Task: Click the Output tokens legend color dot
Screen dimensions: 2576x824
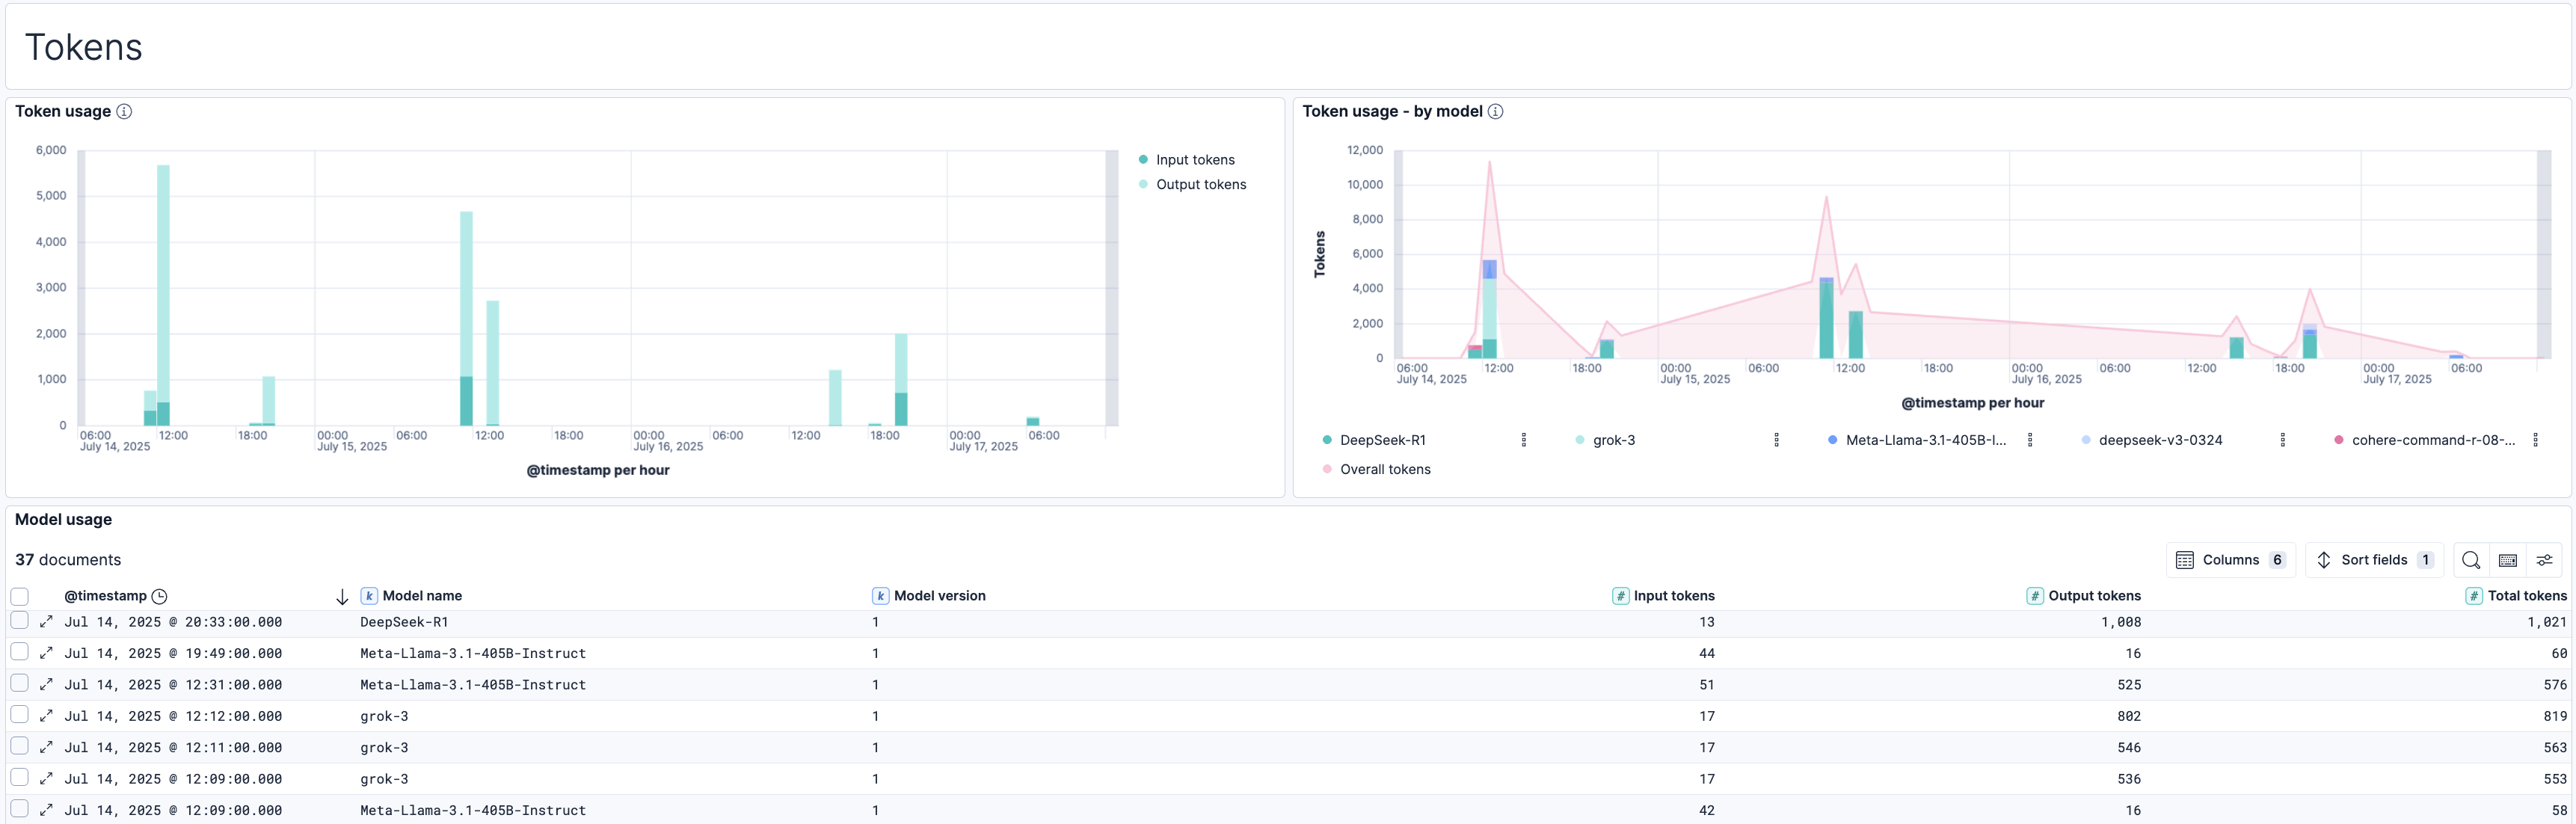Action: pyautogui.click(x=1143, y=184)
